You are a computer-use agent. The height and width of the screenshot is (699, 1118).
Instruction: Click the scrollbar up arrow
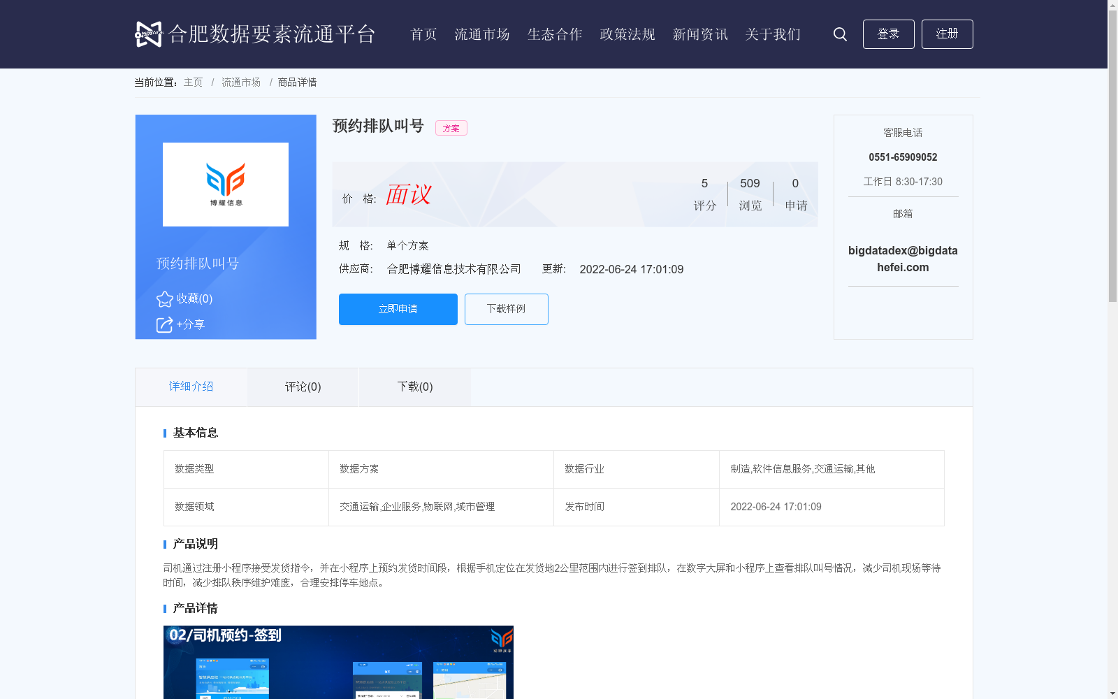pos(1112,5)
